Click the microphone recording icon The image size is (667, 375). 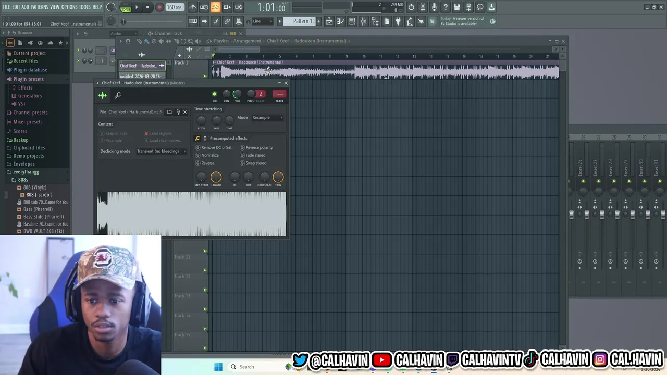click(x=434, y=7)
